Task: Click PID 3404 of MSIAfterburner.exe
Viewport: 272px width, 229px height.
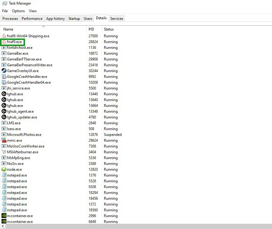Action: pyautogui.click(x=92, y=152)
